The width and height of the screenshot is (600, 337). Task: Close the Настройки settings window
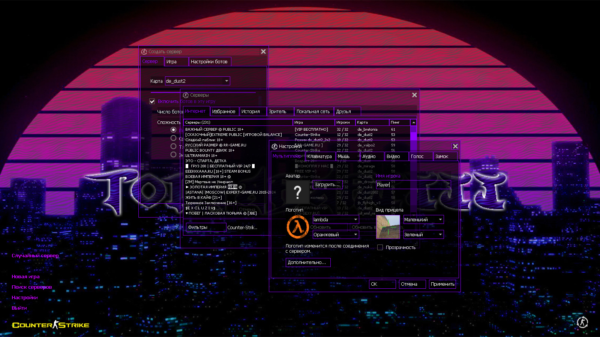[x=455, y=146]
